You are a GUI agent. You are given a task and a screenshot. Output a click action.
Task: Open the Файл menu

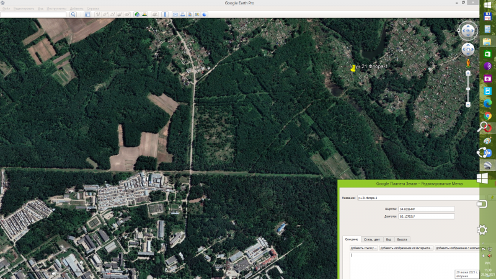tap(6, 9)
